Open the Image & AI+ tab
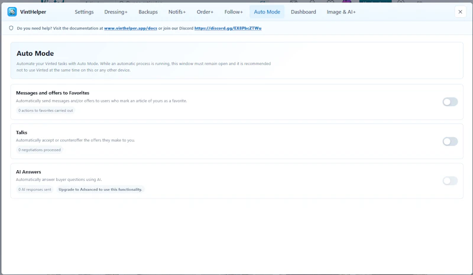The width and height of the screenshot is (473, 275). (x=341, y=12)
